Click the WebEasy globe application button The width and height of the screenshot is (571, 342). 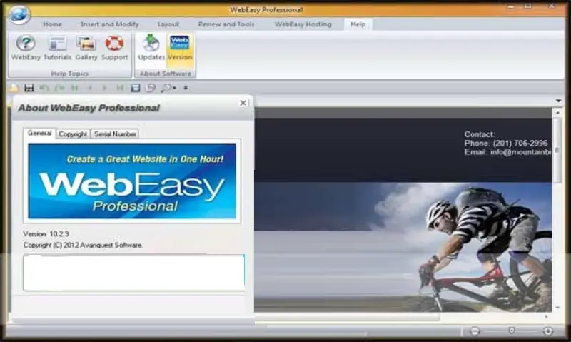pos(19,14)
